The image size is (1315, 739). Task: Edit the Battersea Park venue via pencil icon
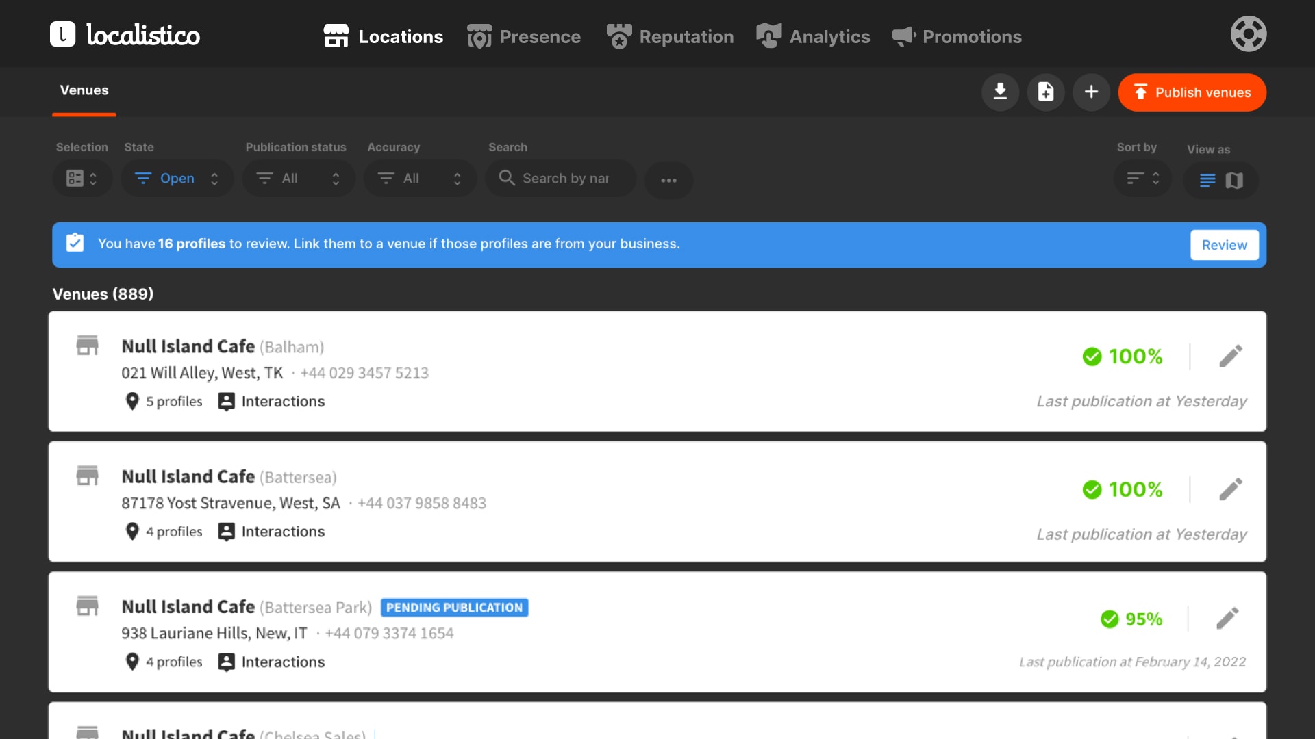point(1227,619)
